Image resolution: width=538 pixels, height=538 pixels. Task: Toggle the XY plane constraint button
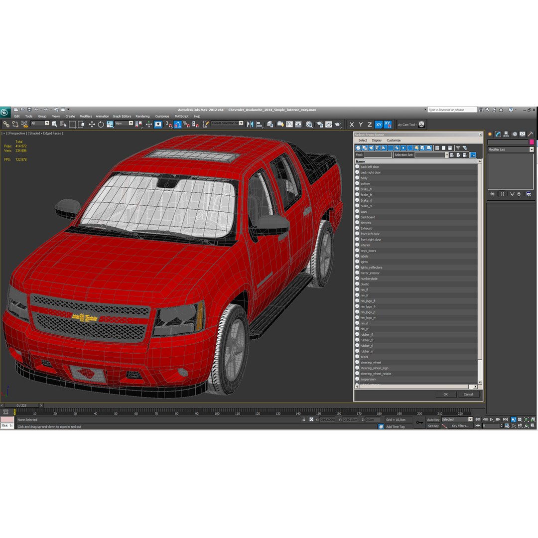[379, 125]
